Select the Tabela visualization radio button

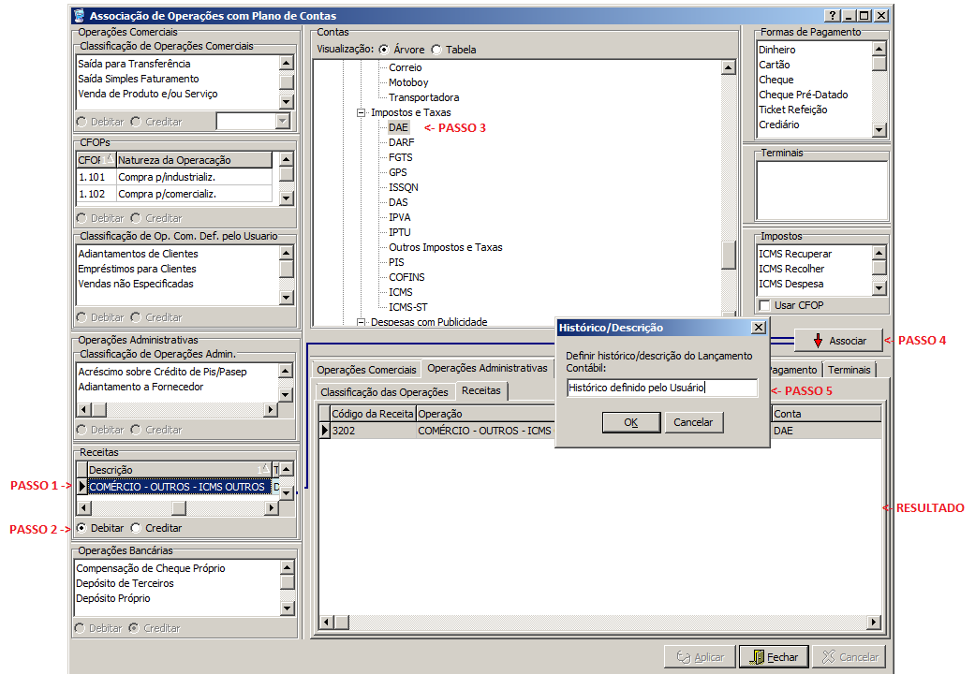click(x=436, y=50)
